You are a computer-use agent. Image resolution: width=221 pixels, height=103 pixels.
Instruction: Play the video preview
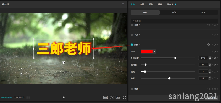(x=64, y=98)
